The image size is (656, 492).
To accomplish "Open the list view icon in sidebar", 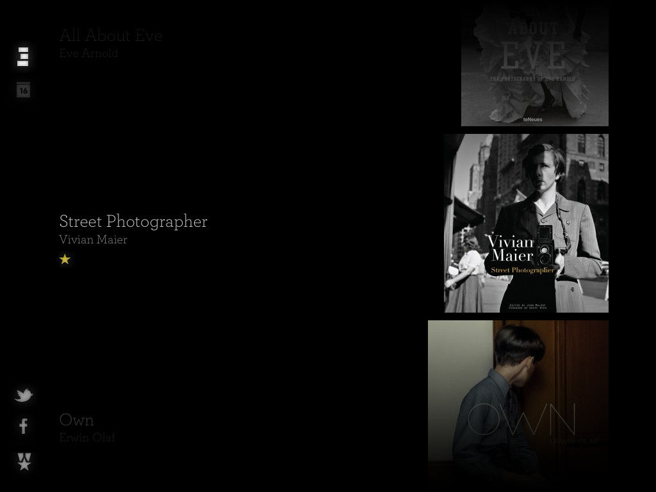I will pyautogui.click(x=23, y=56).
